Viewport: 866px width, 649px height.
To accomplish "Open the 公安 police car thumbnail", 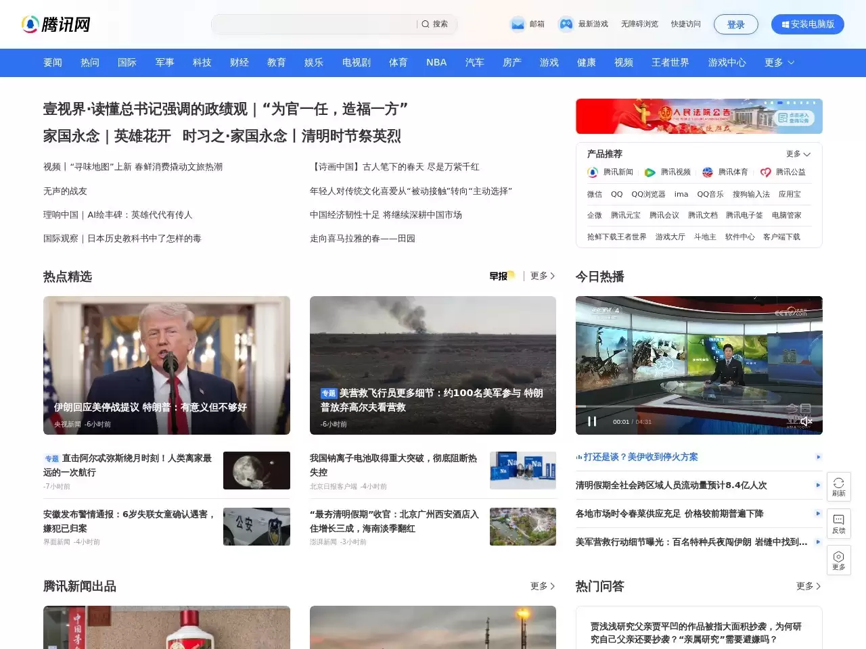I will 256,527.
